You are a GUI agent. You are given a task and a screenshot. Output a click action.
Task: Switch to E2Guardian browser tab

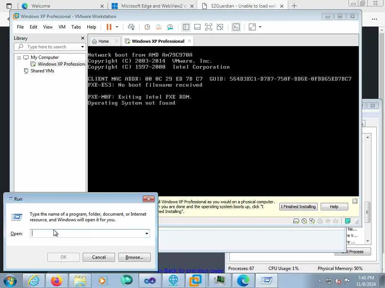tap(243, 6)
